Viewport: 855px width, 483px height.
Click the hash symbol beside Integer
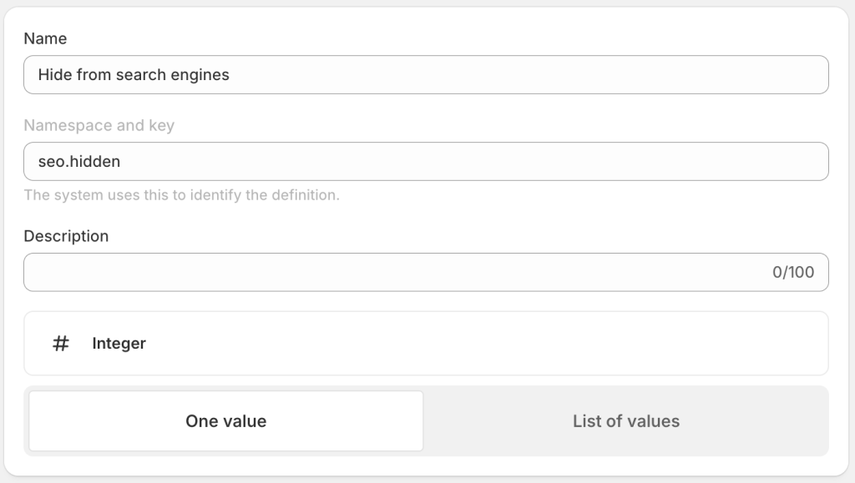pos(58,343)
